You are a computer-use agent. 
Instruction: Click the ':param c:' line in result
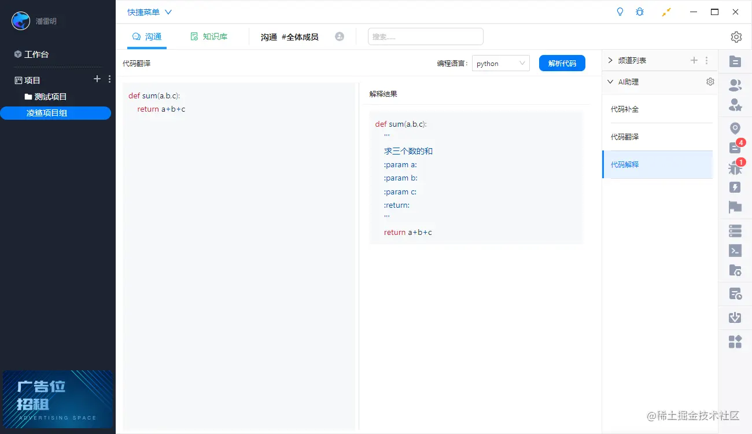click(x=400, y=192)
